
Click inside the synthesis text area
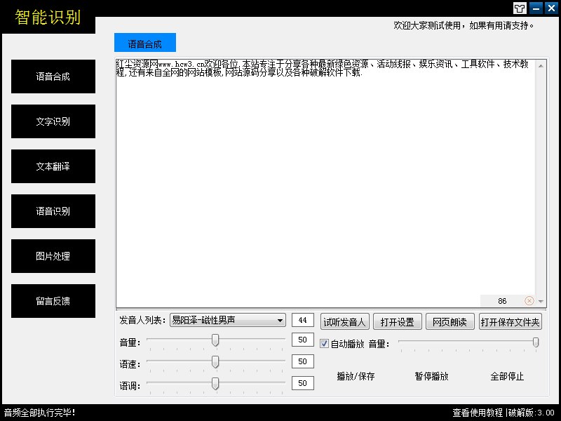click(325, 182)
